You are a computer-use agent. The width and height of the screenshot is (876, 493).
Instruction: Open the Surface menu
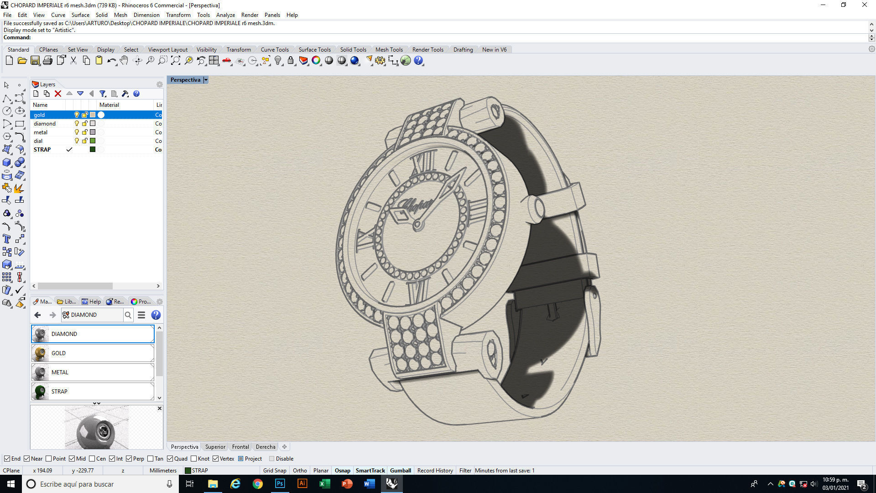point(80,15)
